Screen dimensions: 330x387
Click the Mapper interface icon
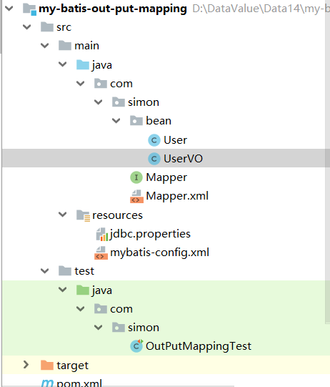click(136, 177)
